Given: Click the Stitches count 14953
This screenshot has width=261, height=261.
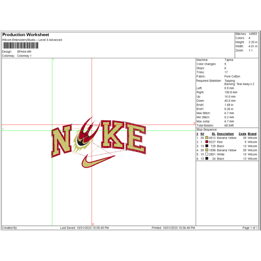Looking at the screenshot, I should (x=253, y=34).
